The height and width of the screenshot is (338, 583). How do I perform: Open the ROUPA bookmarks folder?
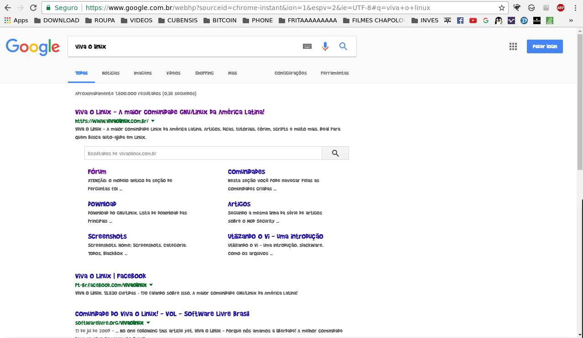point(100,20)
